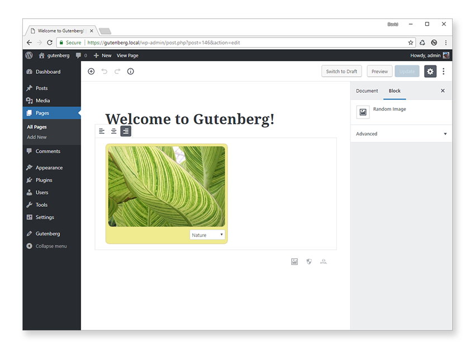Click the Preview button
475x354 pixels.
coord(379,71)
